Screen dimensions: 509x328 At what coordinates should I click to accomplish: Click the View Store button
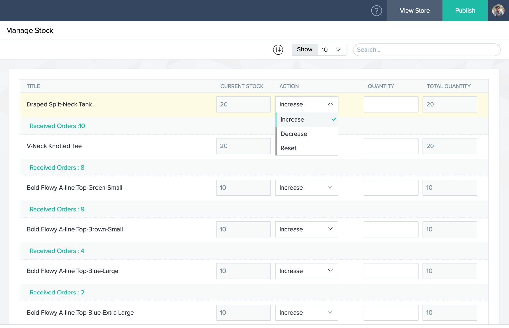[x=414, y=11]
